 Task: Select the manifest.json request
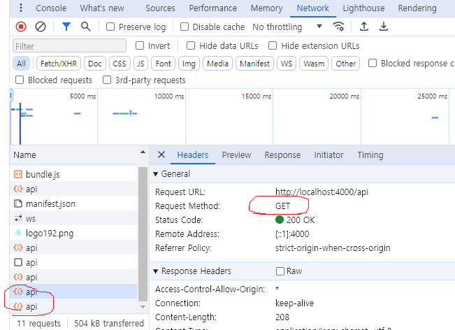point(73,203)
